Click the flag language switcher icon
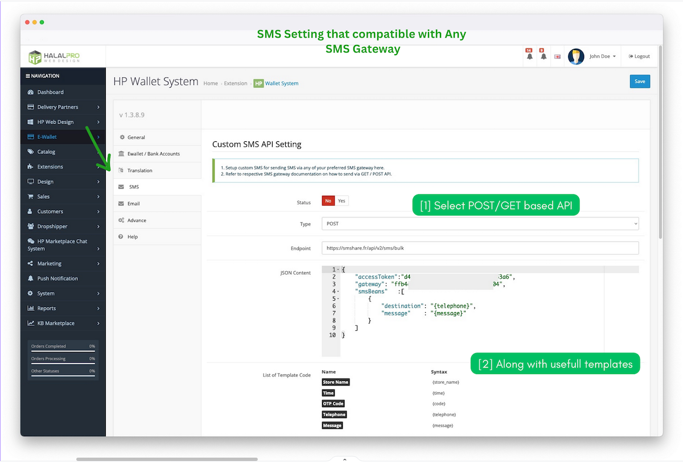683x463 pixels. 558,56
